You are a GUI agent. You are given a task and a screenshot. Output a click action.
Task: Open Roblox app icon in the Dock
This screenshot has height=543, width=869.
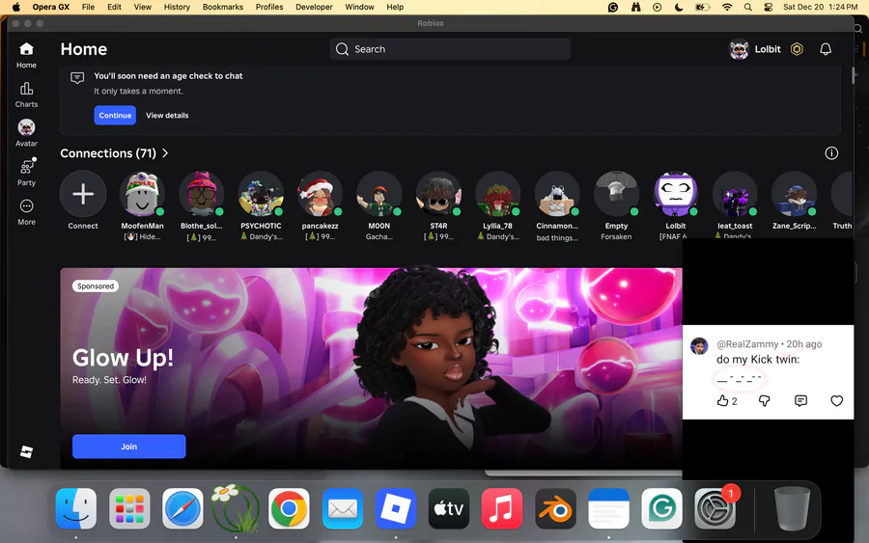tap(396, 508)
